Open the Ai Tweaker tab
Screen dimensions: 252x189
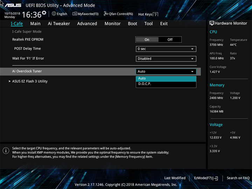(59, 24)
